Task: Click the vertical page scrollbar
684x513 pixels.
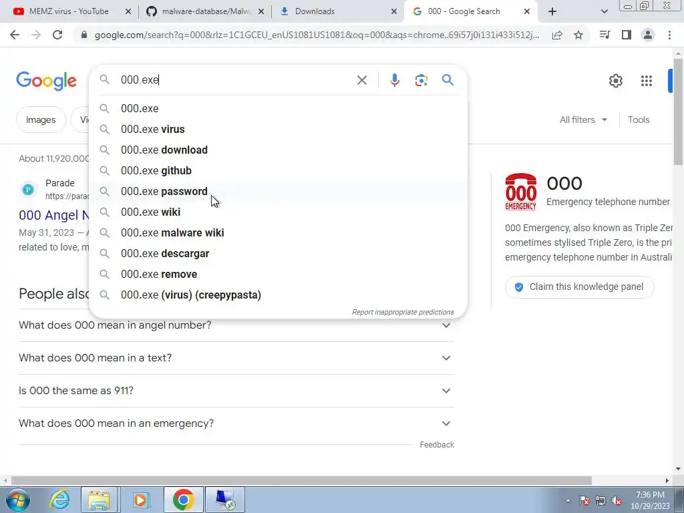Action: [x=678, y=112]
